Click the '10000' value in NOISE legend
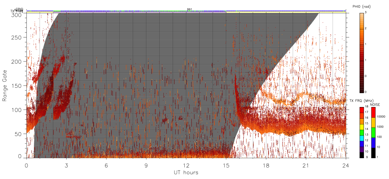Image resolution: width=389 pixels, height=179 pixels. tap(381, 116)
